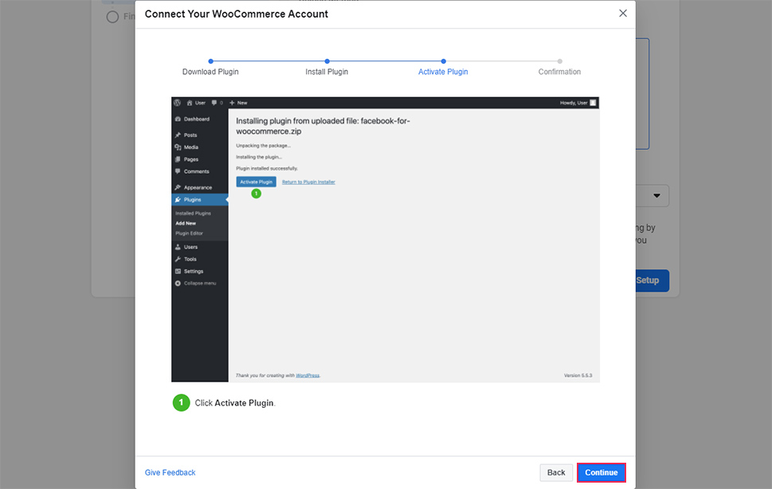Click the user avatar beside Howdy, User
Image resolution: width=772 pixels, height=489 pixels.
(x=593, y=103)
